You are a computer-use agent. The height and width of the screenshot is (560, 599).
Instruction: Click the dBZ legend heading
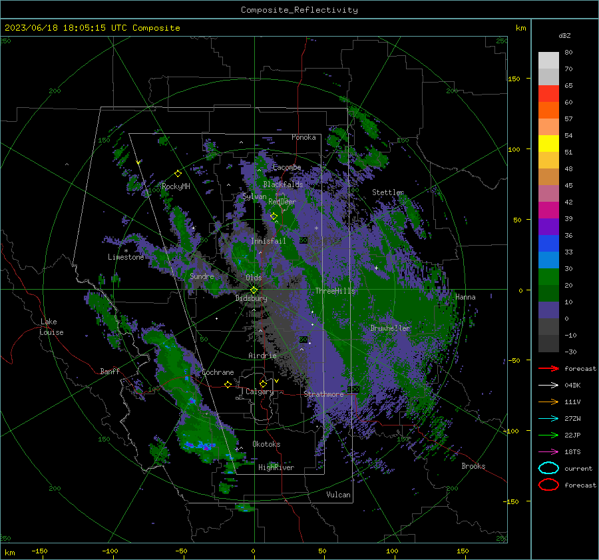[564, 35]
